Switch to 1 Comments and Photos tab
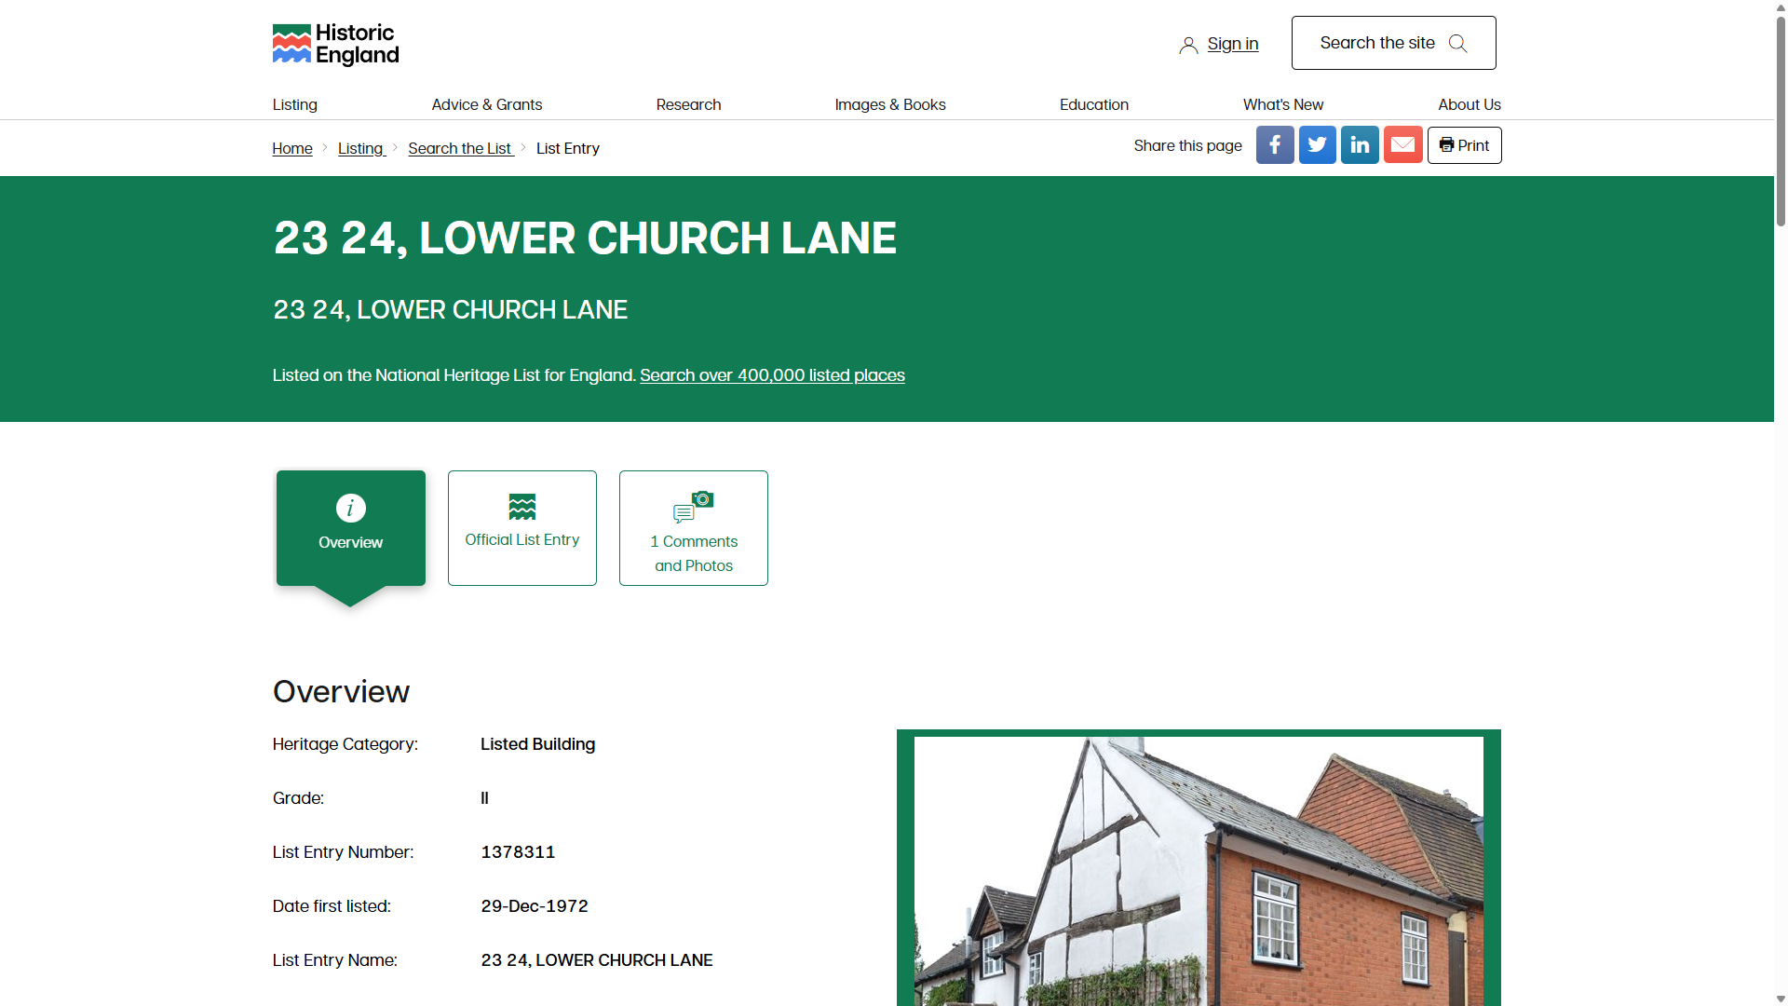Viewport: 1788px width, 1006px height. tap(694, 528)
